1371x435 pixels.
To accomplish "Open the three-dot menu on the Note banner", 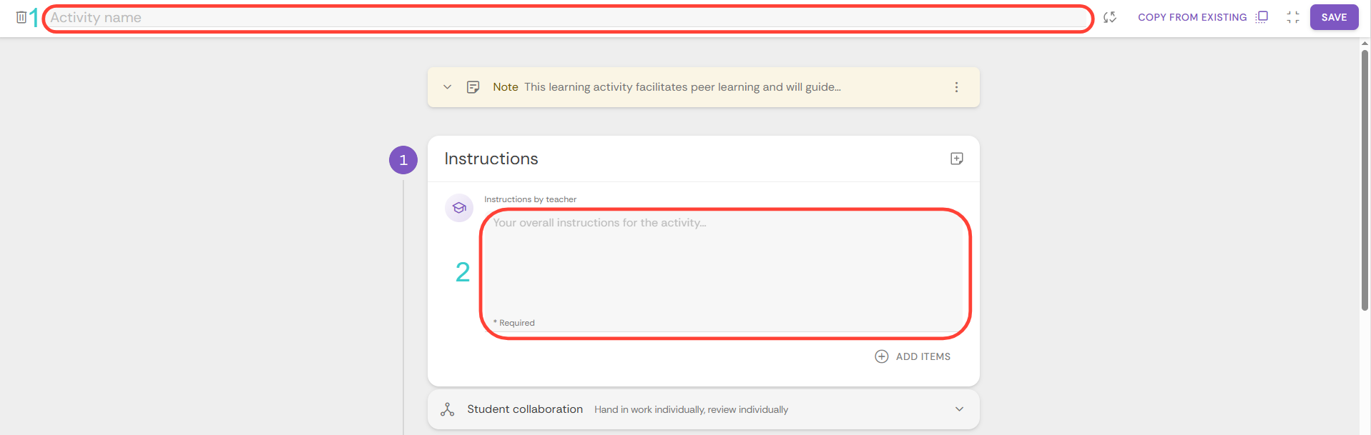I will point(956,87).
